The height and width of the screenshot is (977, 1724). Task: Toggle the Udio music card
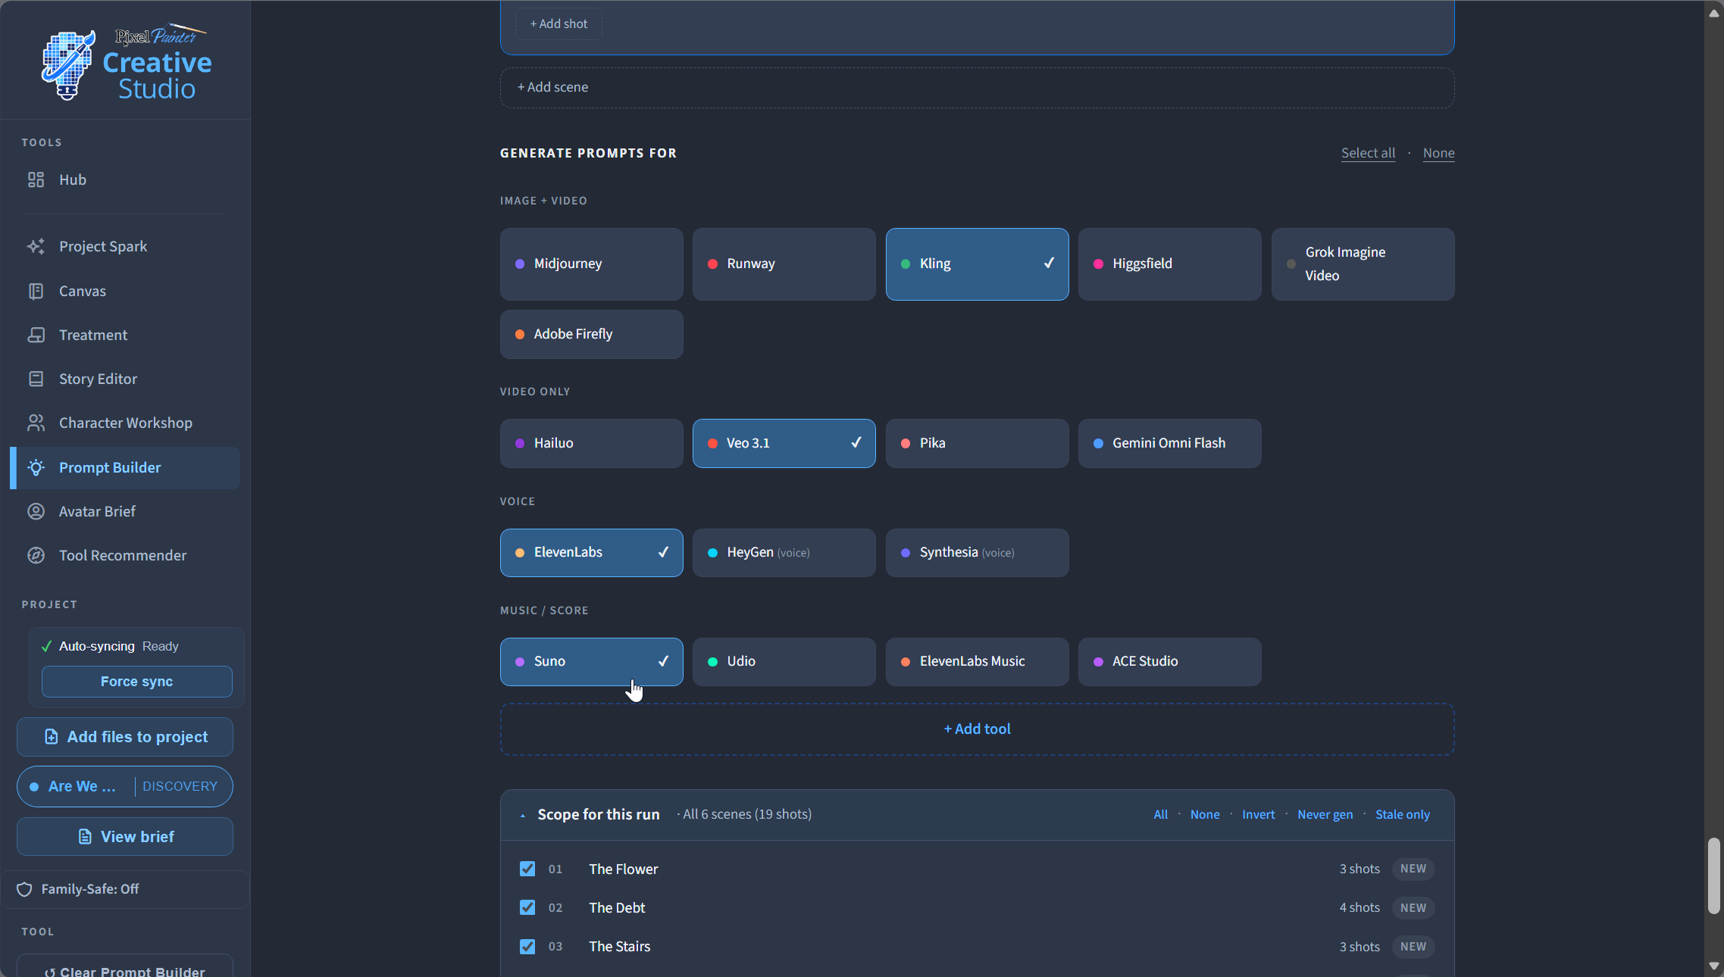[784, 662]
